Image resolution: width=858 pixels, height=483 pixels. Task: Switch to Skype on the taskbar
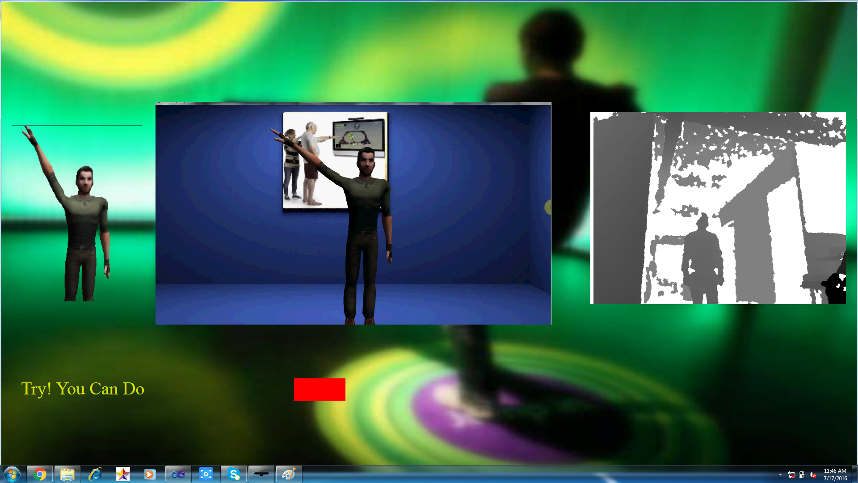point(233,474)
